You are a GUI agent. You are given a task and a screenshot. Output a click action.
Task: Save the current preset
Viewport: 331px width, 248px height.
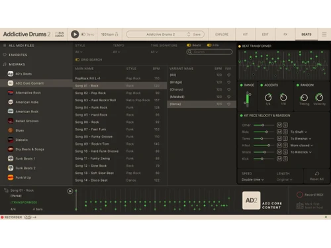197,34
